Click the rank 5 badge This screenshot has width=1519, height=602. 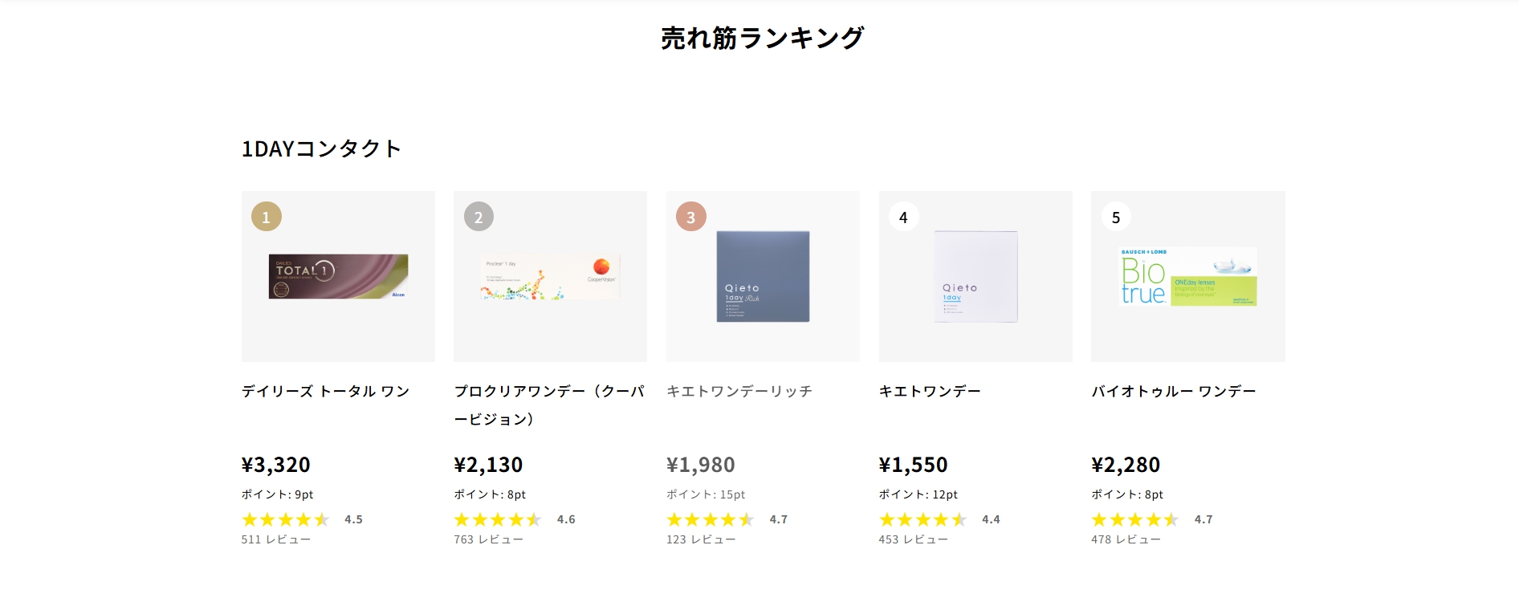click(x=1116, y=217)
